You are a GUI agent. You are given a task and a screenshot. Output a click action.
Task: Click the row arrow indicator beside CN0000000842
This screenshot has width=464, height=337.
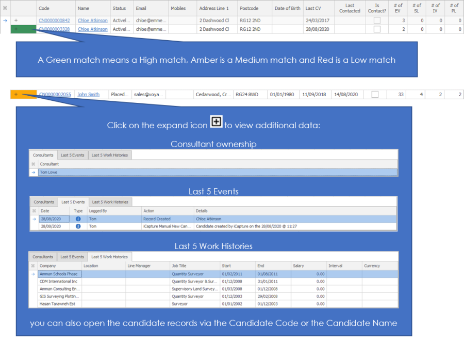point(5,21)
